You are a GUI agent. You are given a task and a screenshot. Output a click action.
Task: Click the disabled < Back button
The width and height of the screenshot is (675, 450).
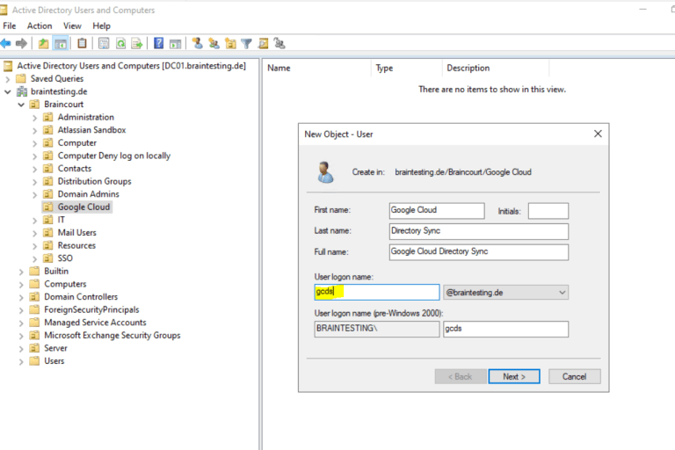click(461, 376)
